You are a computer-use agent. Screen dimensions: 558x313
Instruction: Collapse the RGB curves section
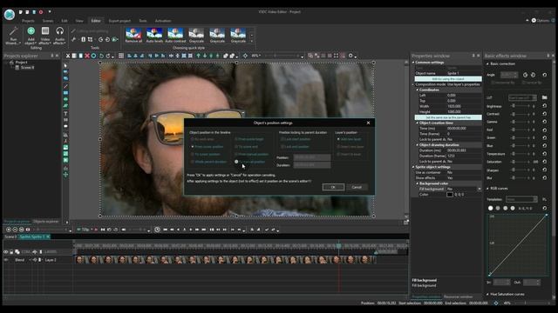pos(487,189)
